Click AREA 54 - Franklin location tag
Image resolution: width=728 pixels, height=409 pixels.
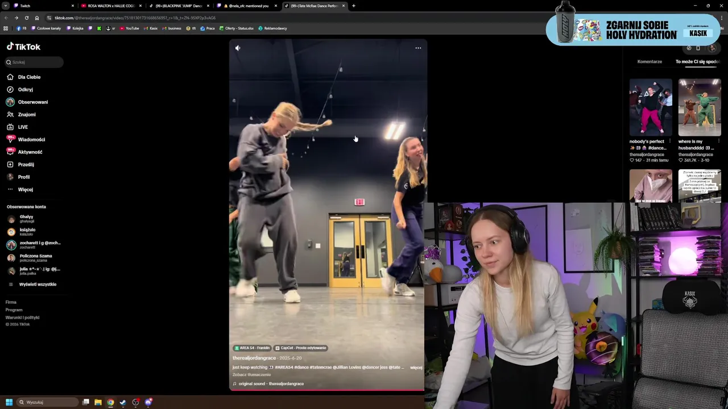point(252,348)
